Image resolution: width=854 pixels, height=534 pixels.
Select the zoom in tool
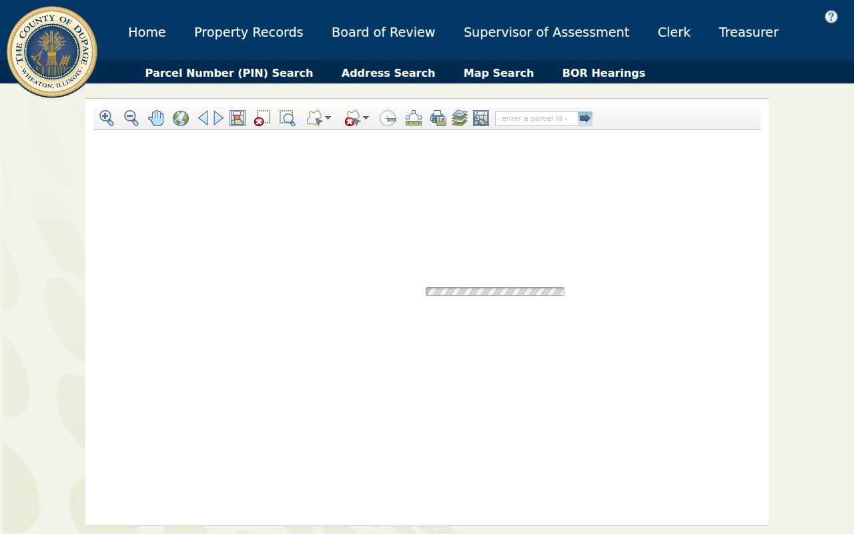pos(107,118)
